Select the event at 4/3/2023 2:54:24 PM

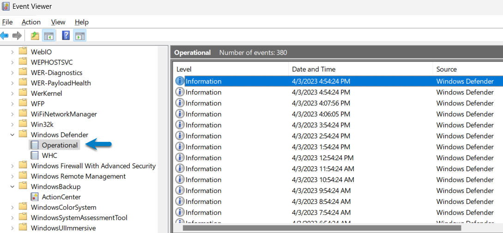[x=338, y=136]
